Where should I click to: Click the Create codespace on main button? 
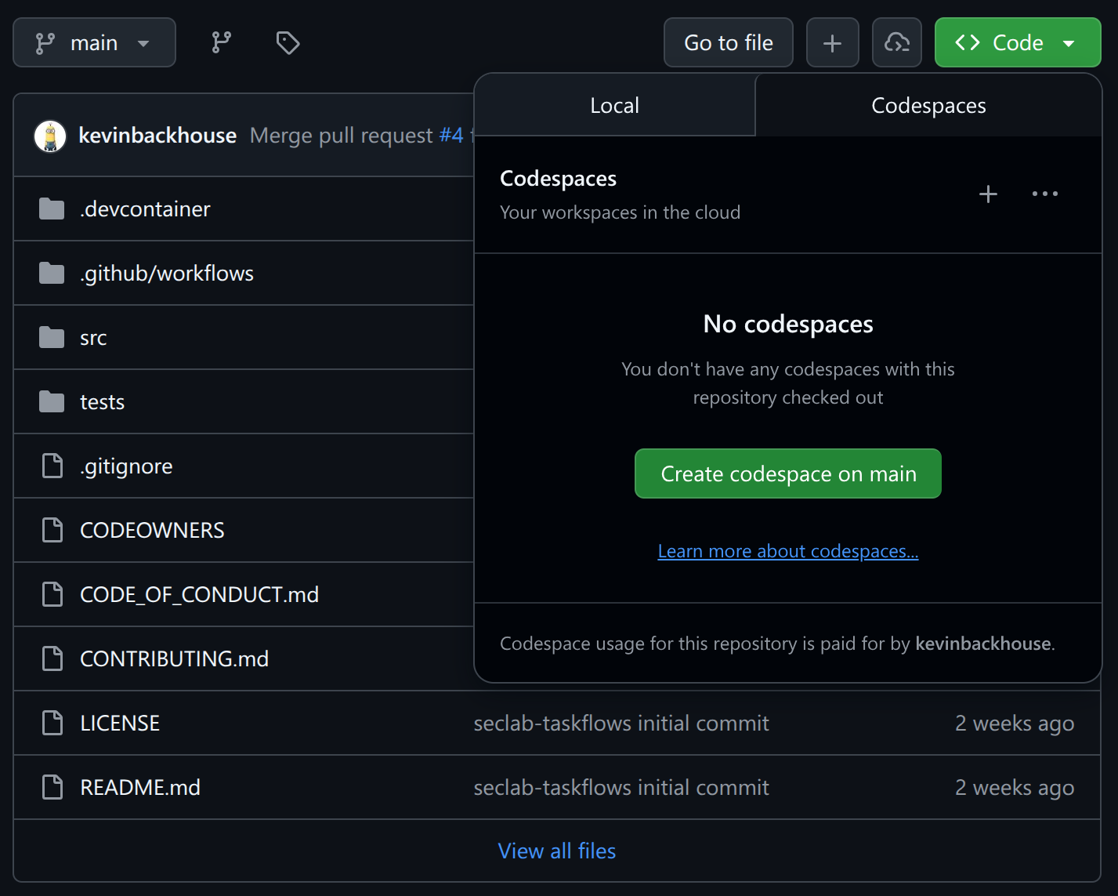(x=787, y=473)
